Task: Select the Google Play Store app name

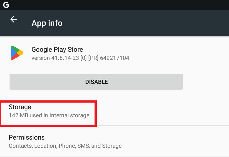Action: tap(57, 50)
